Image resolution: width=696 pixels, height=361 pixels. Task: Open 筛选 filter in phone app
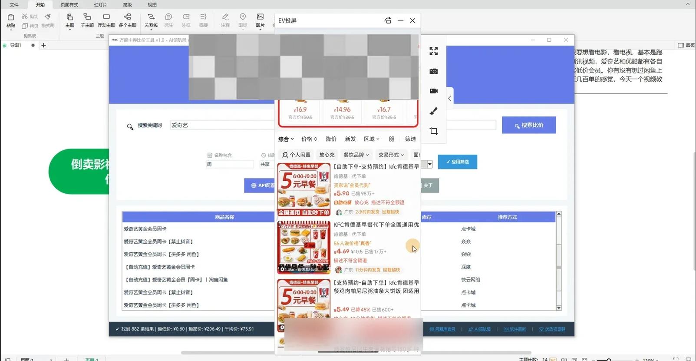click(410, 139)
